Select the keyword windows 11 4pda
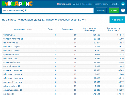The width and height of the screenshot is (127, 96). point(12,47)
